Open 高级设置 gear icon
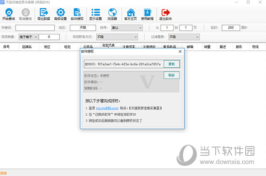Image resolution: width=266 pixels, height=176 pixels. 60,14
